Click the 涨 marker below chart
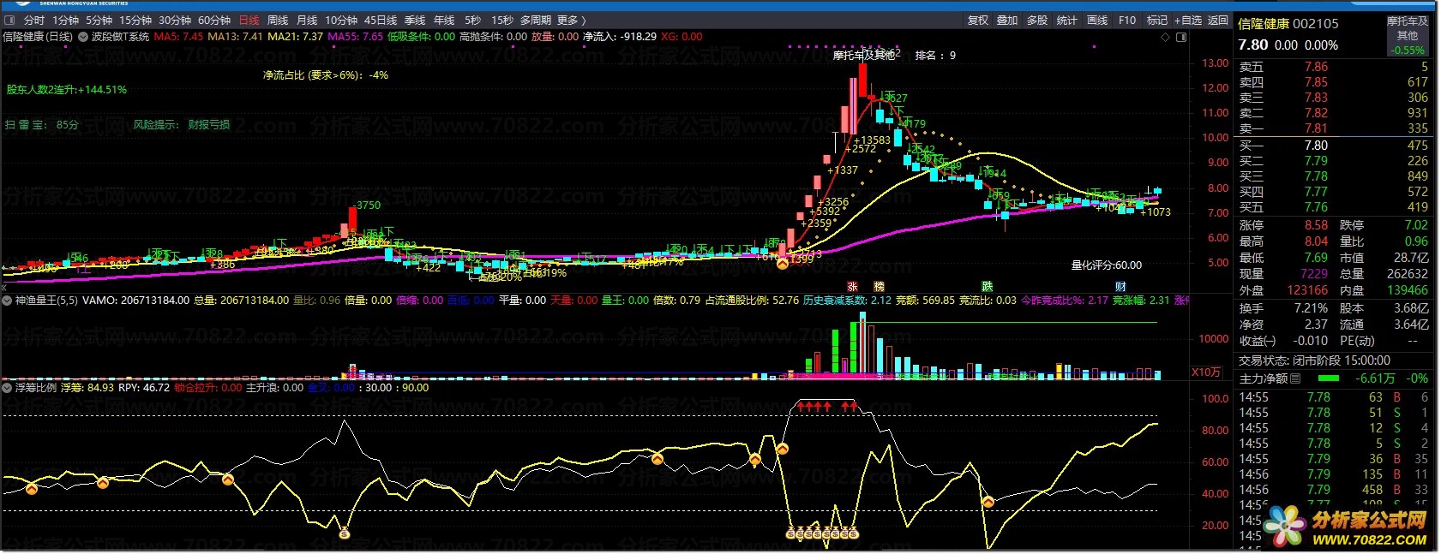Screen dimensions: 1441x554 (852, 286)
